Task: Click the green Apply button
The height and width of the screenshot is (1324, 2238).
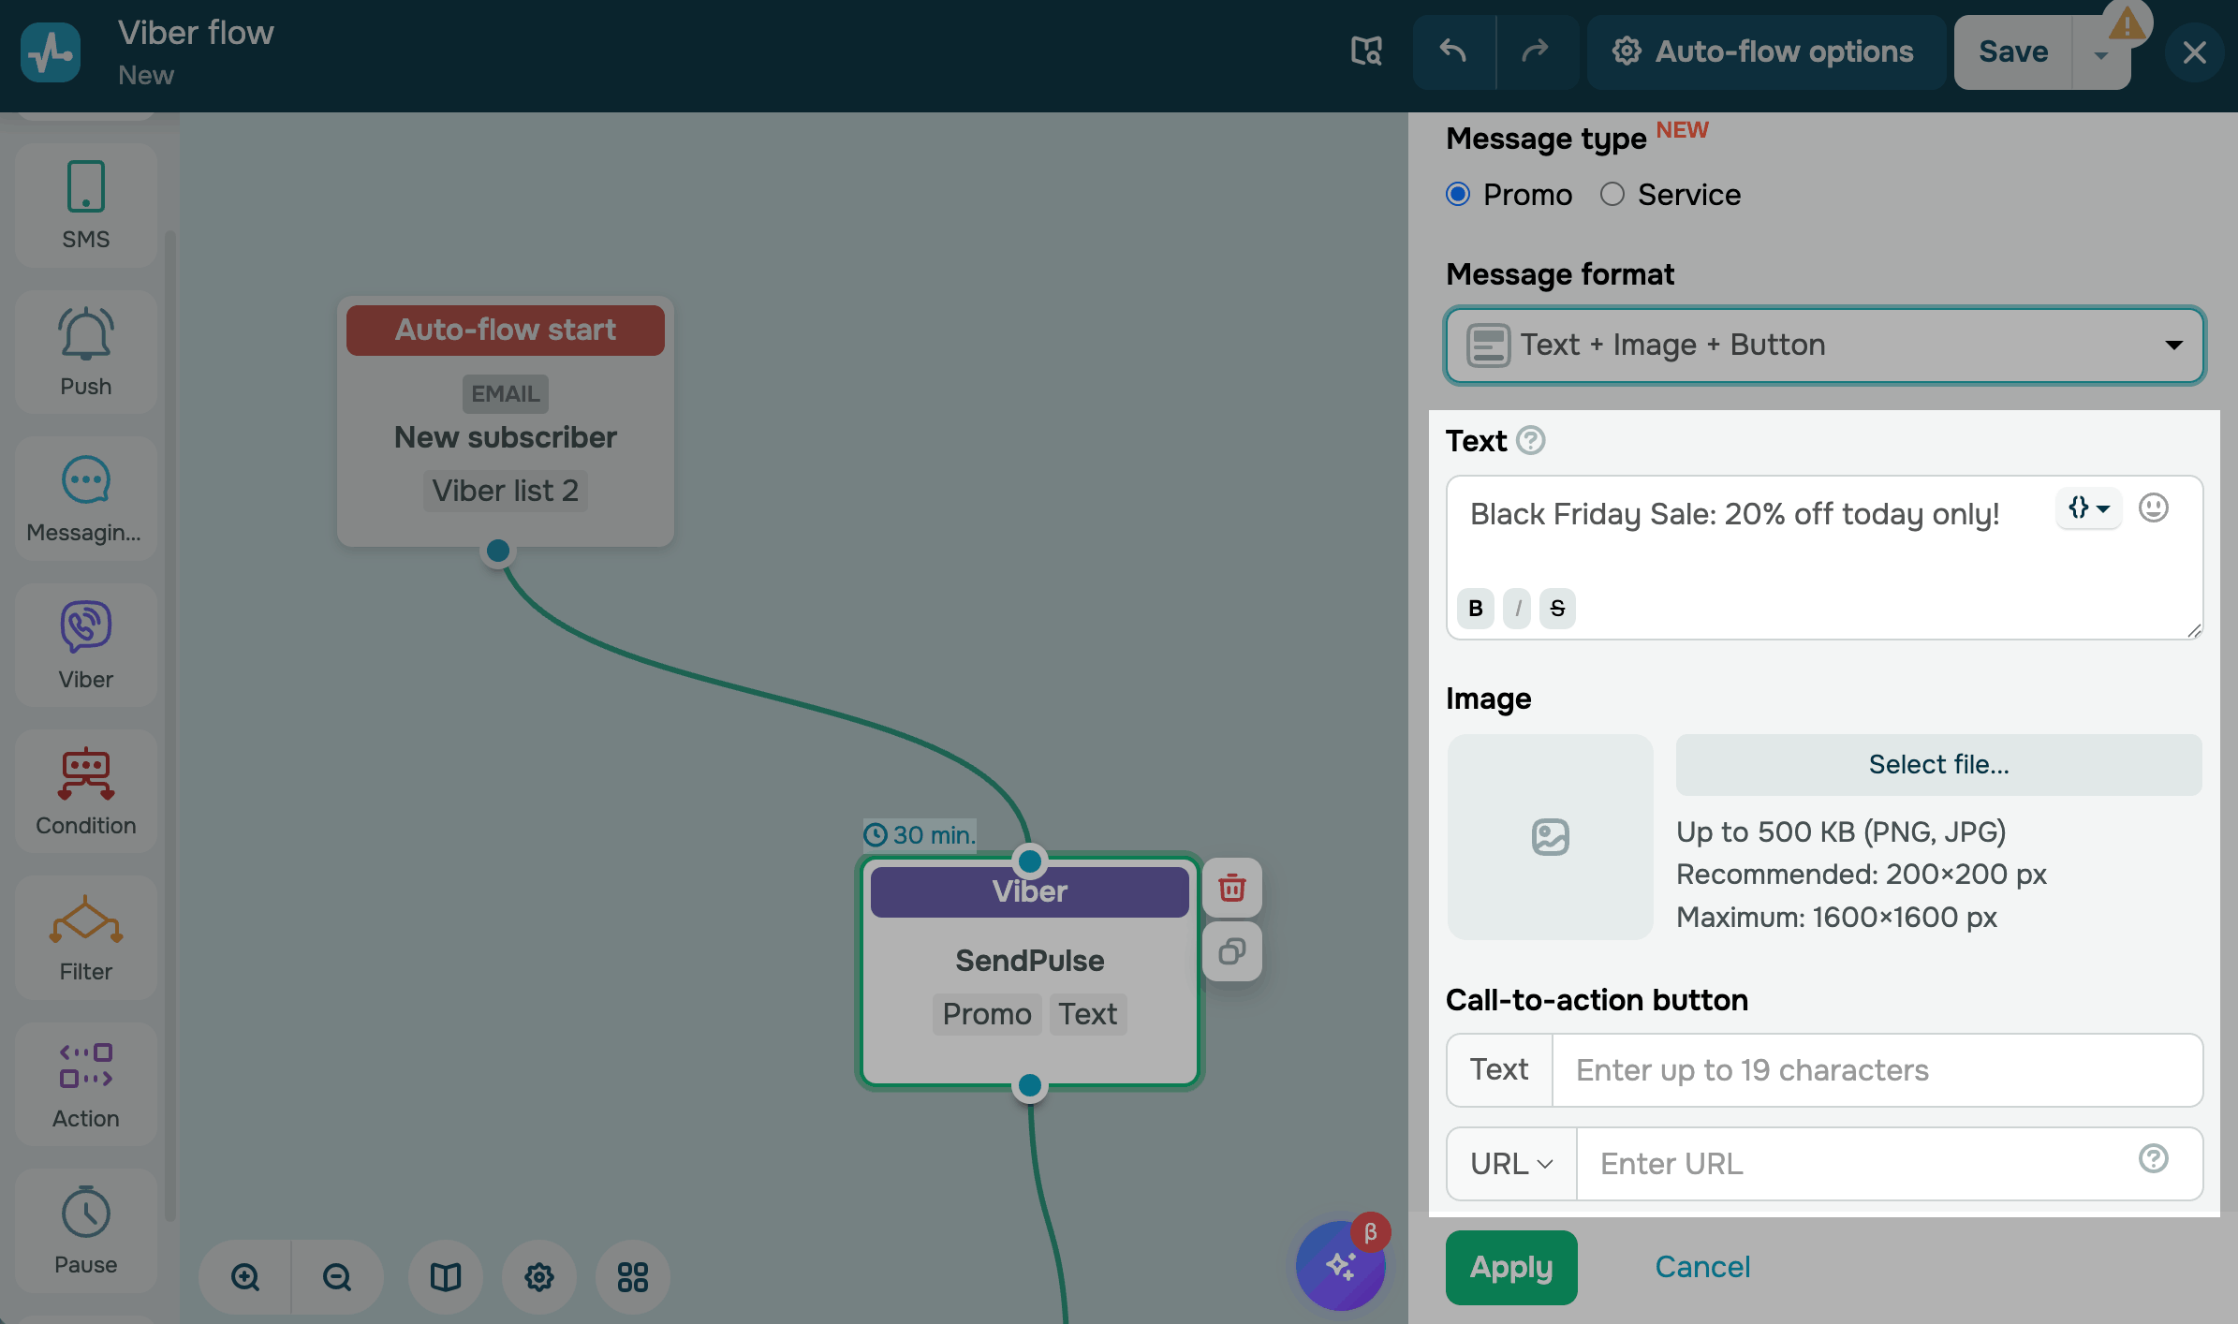Action: pyautogui.click(x=1510, y=1267)
